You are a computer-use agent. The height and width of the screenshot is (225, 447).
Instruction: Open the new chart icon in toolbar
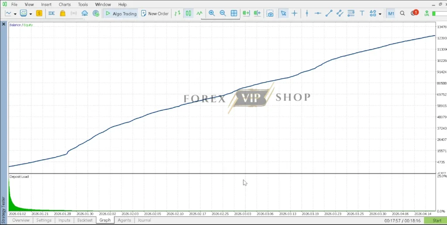(x=8, y=14)
